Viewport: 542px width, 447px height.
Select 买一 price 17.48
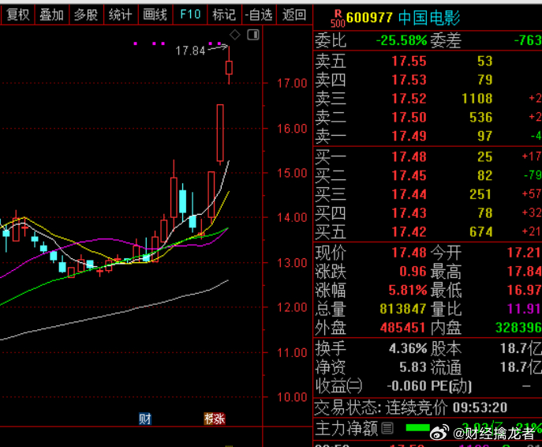point(409,156)
